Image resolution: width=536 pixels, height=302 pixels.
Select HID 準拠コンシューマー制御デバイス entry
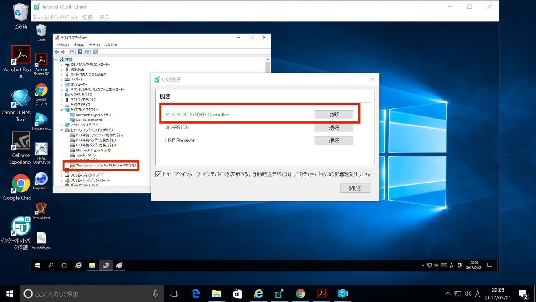[x=100, y=135]
